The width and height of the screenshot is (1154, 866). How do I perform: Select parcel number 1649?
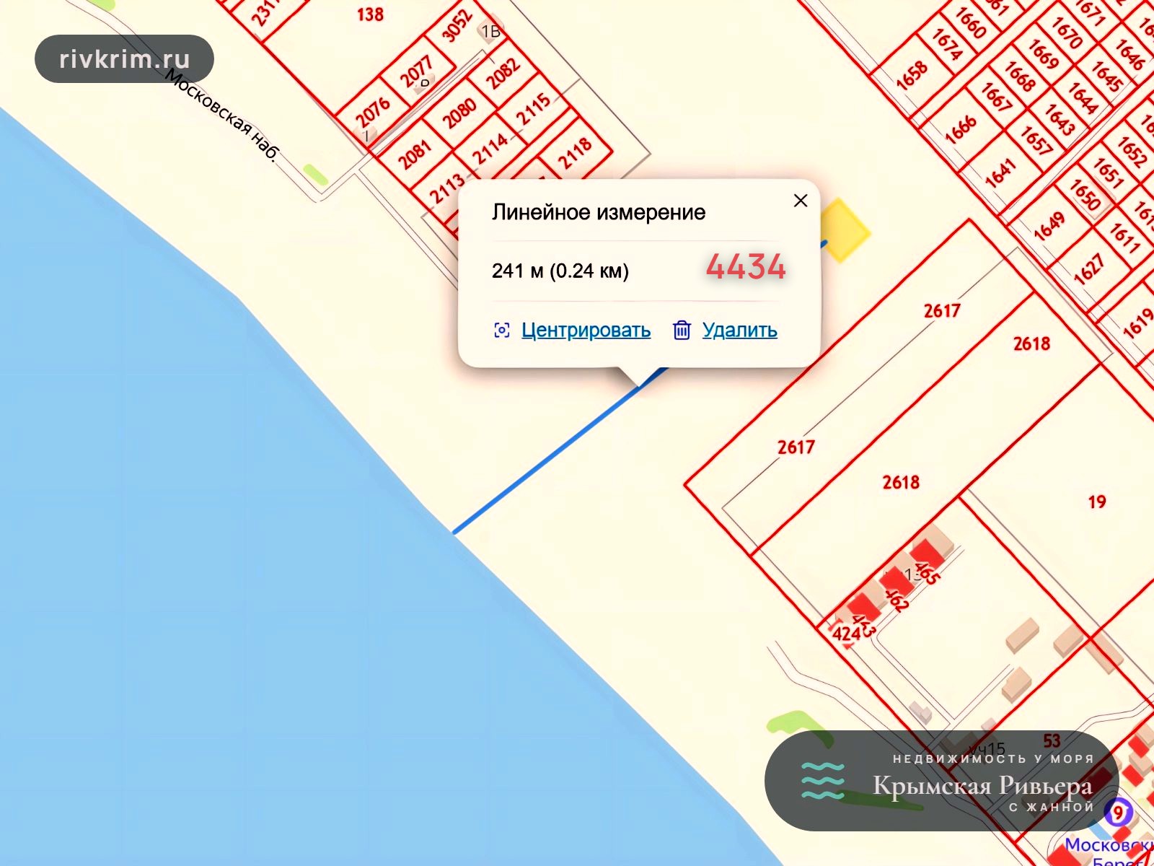[1049, 225]
